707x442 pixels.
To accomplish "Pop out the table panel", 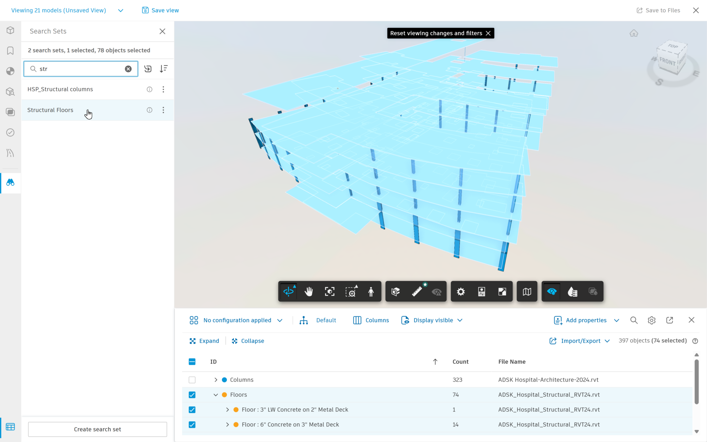I will 670,320.
